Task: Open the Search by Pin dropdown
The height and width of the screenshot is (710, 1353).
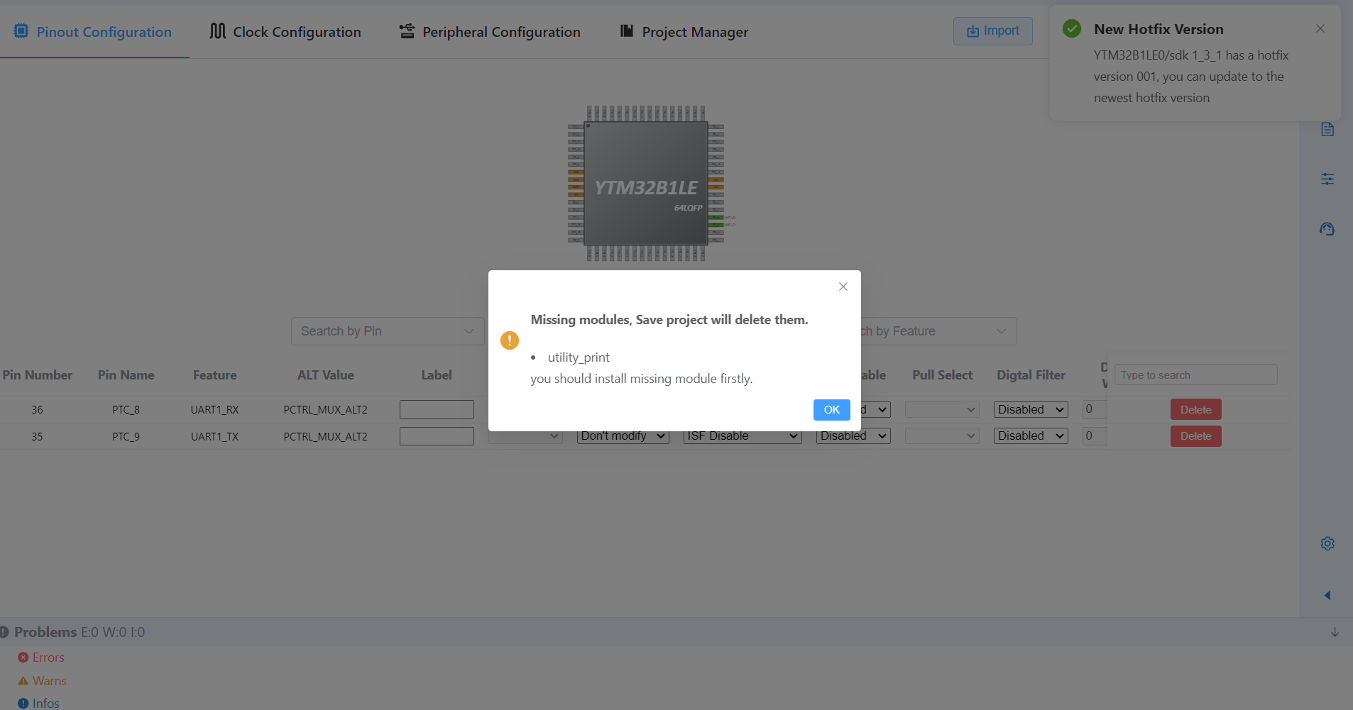Action: pyautogui.click(x=388, y=331)
